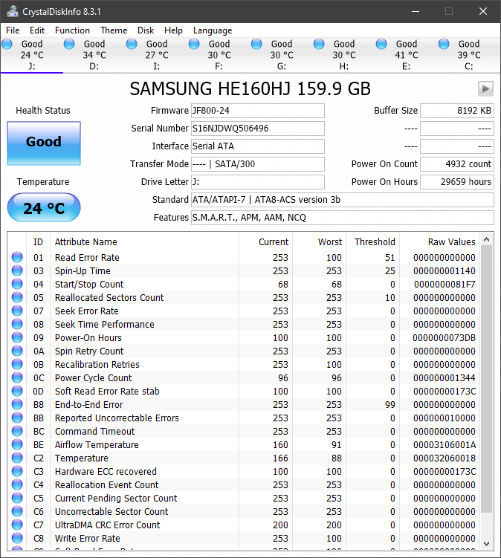Select the J: drive tab
Viewport: 501px width, 558px height.
coord(32,55)
